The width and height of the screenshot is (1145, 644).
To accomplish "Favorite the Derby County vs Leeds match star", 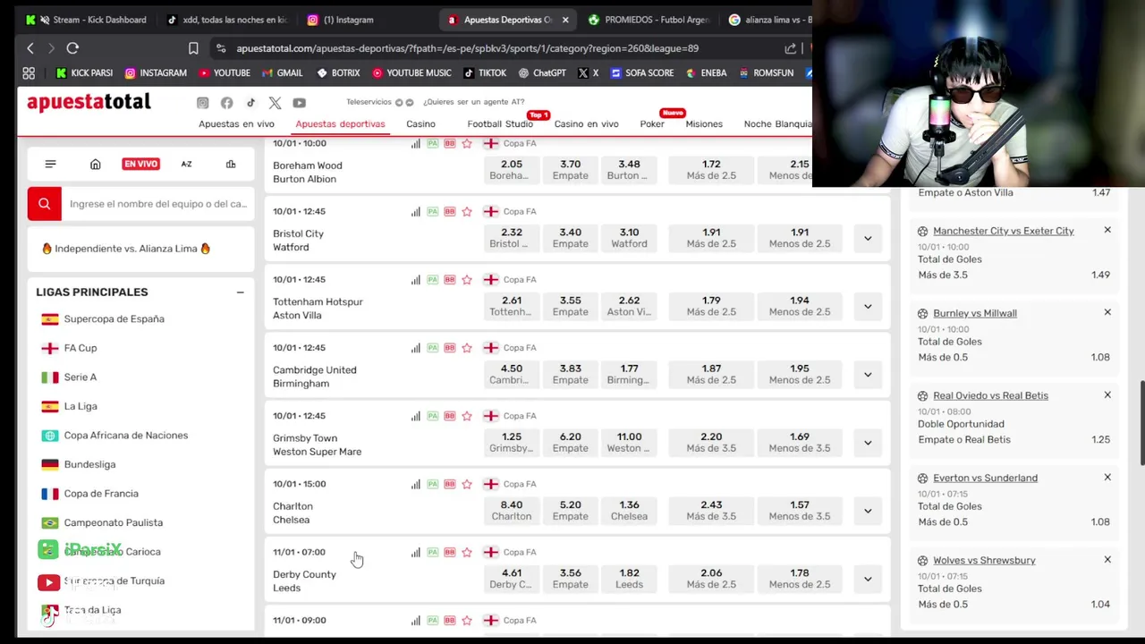I will coord(467,552).
